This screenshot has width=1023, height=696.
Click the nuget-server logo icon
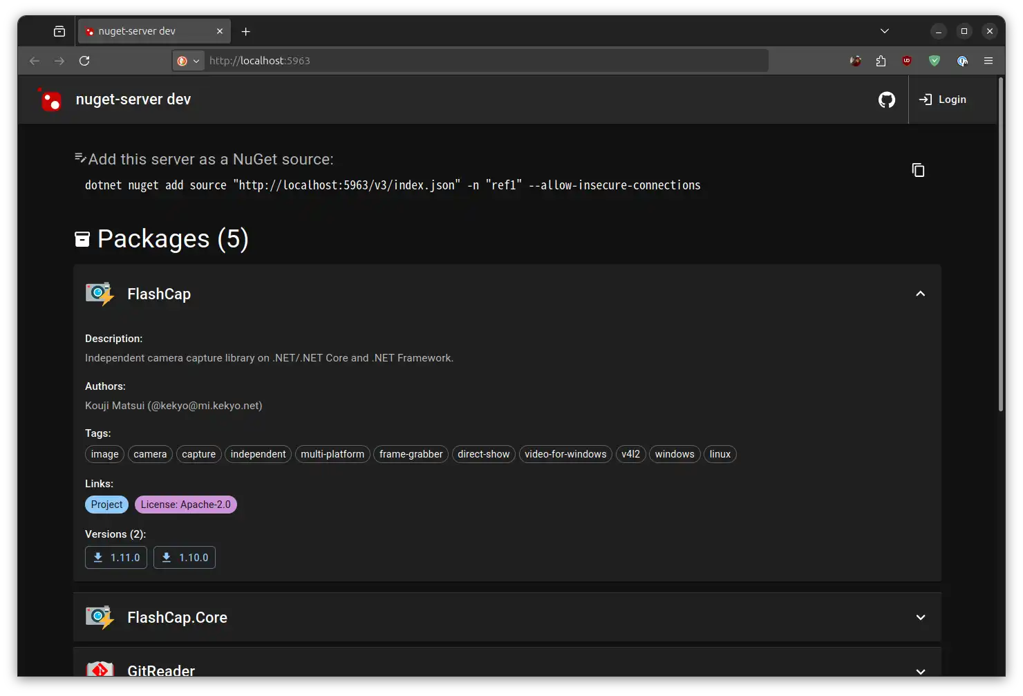coord(50,100)
